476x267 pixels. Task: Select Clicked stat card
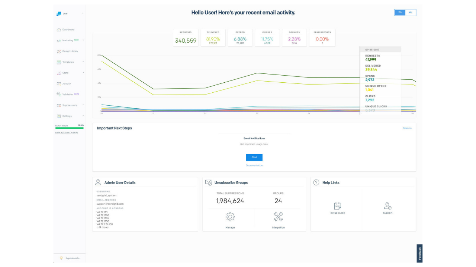[267, 38]
